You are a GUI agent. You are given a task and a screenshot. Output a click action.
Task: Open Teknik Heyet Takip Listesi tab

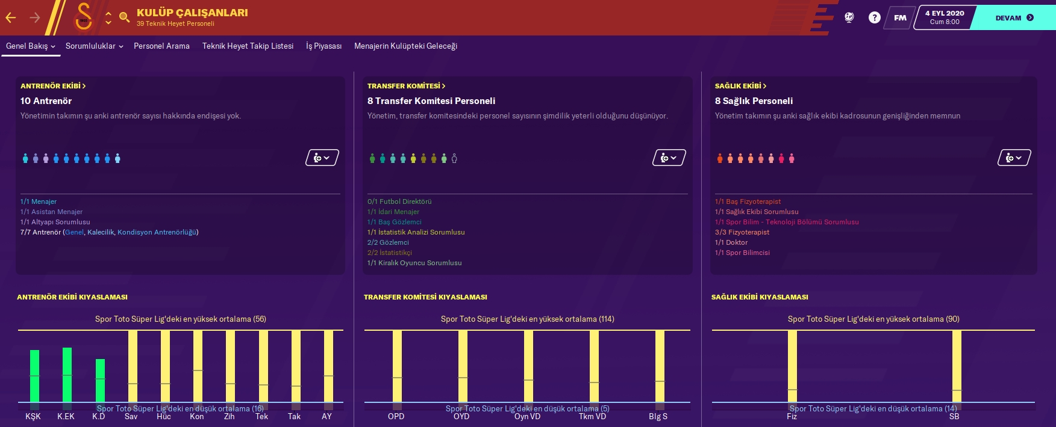[x=248, y=46]
